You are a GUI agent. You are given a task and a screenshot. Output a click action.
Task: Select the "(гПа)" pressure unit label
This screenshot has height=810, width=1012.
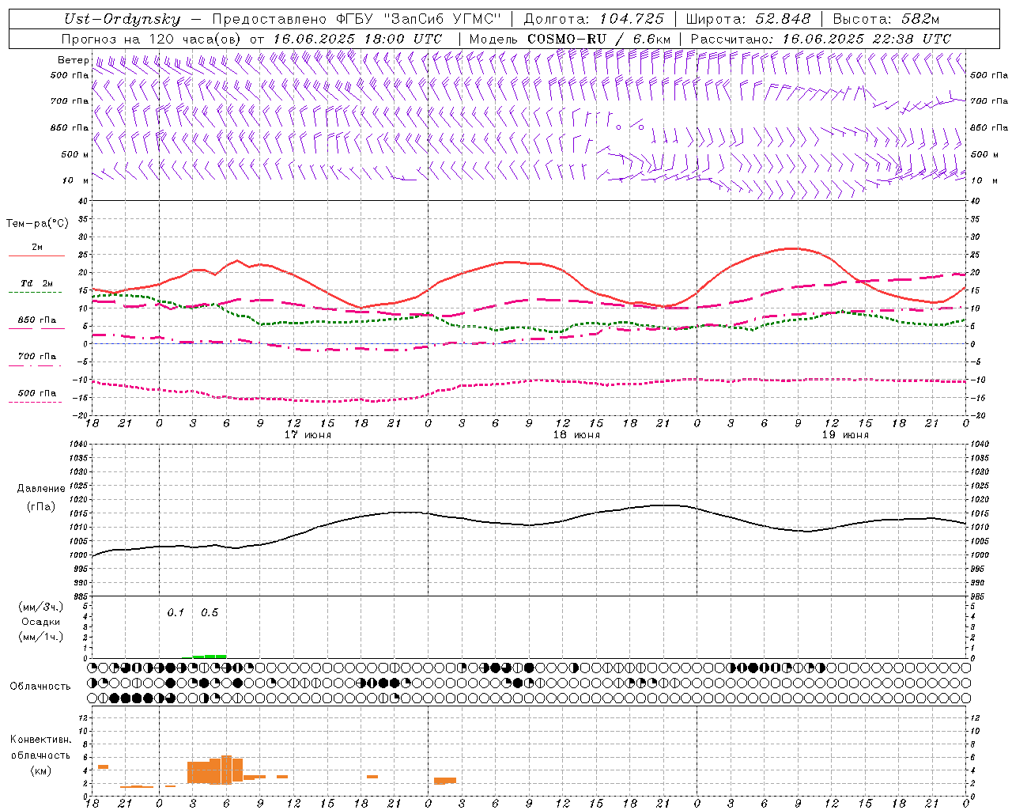41,506
